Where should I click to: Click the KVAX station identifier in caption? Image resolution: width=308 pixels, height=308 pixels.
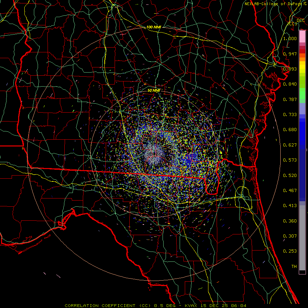click(x=191, y=306)
